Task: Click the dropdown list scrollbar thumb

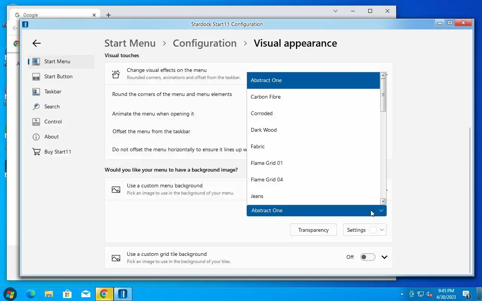Action: click(383, 95)
